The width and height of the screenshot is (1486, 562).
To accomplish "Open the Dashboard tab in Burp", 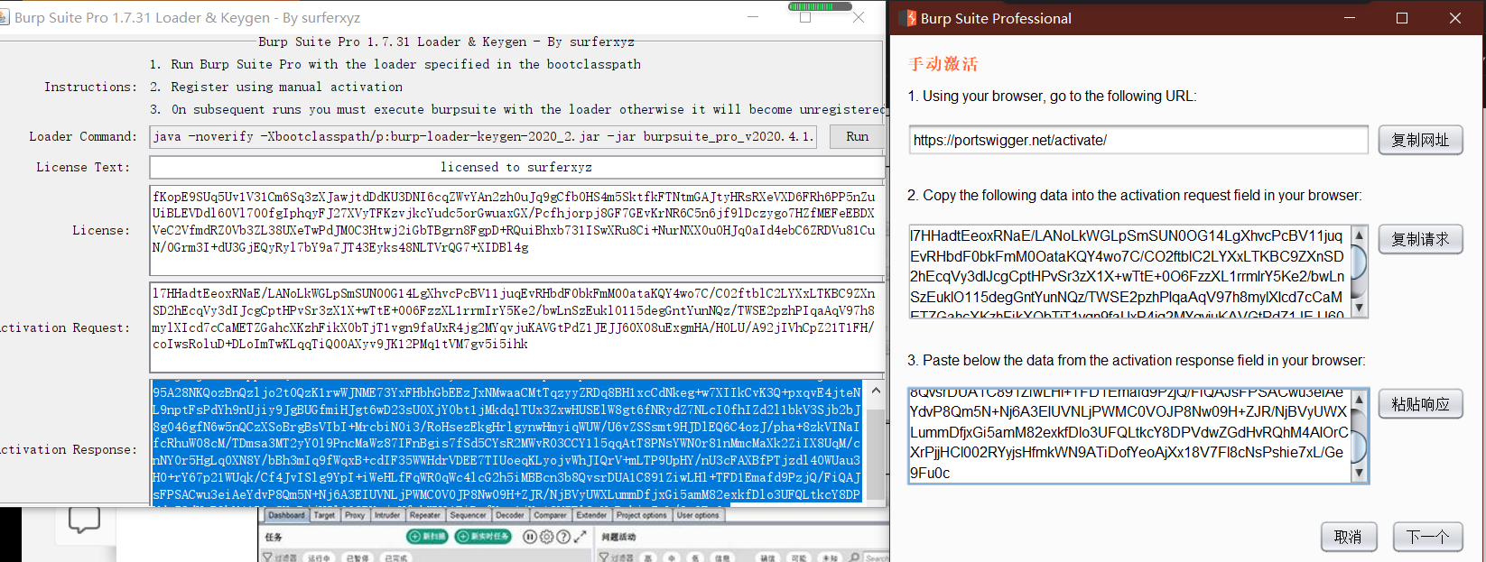I will [286, 515].
